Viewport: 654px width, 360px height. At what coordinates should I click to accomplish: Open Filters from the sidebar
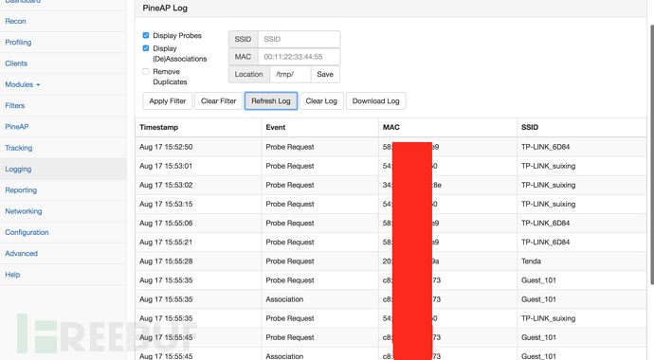[15, 106]
